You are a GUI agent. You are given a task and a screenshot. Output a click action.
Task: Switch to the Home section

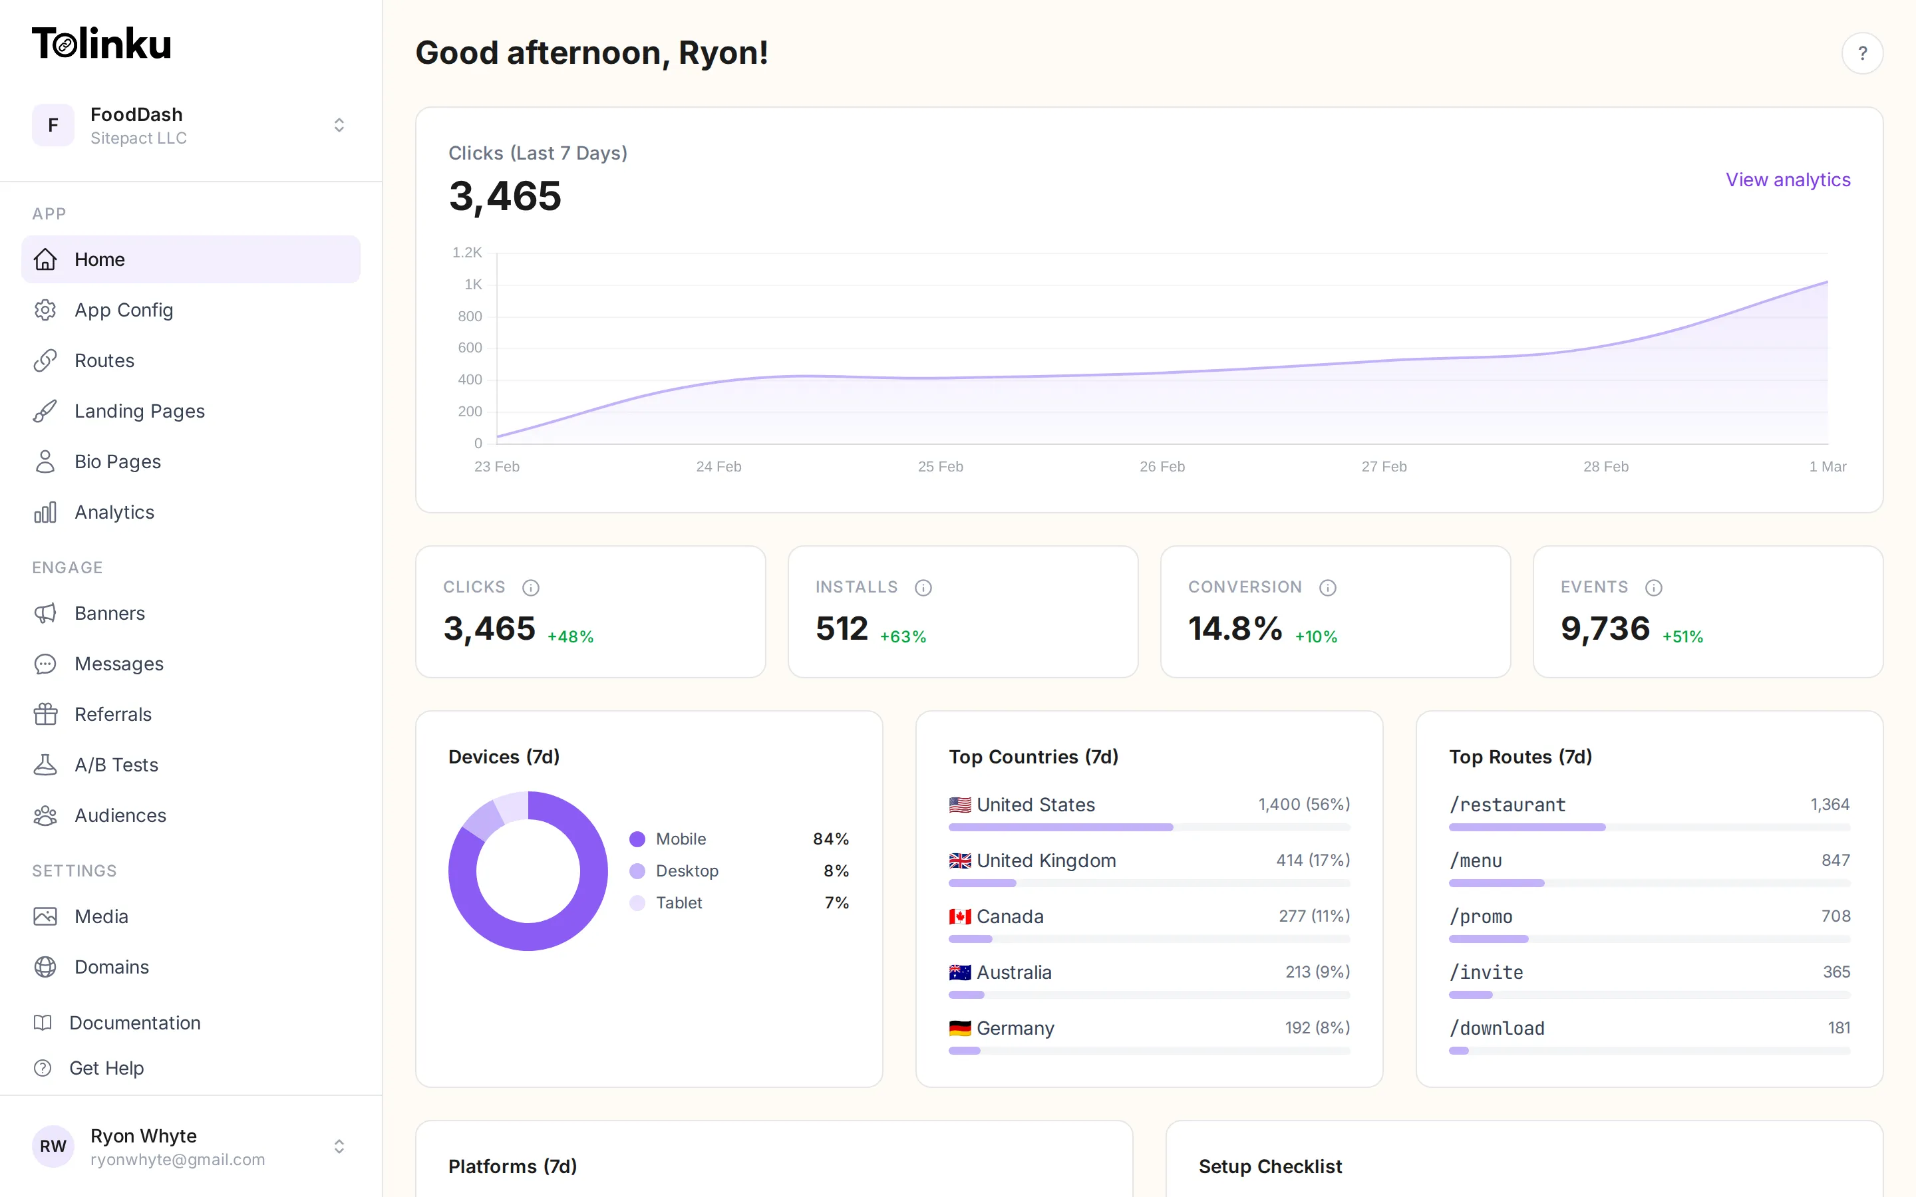click(x=100, y=259)
